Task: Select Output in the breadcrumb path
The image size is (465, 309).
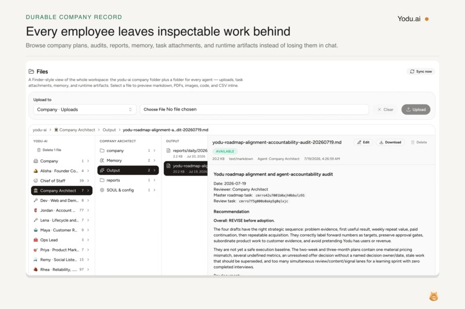Action: point(109,130)
